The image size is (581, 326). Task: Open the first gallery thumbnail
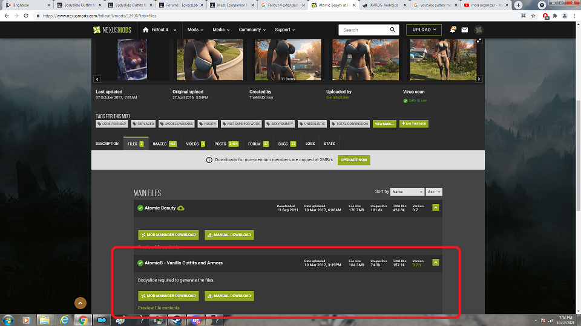tap(133, 60)
